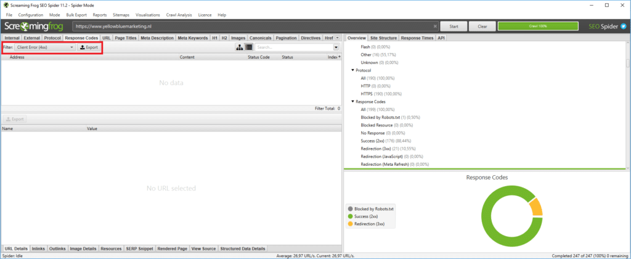This screenshot has height=259, width=631.
Task: Click the Success (2xx) legend dot
Action: coord(351,216)
